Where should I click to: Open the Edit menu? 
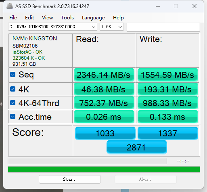coord(29,18)
